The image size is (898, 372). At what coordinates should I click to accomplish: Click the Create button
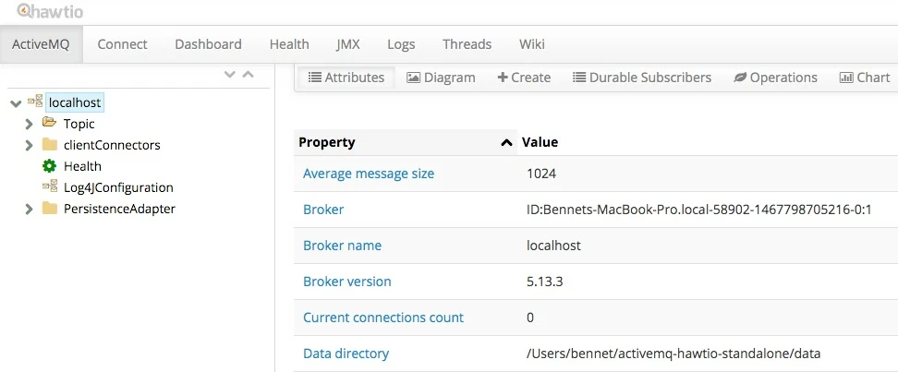pyautogui.click(x=524, y=78)
